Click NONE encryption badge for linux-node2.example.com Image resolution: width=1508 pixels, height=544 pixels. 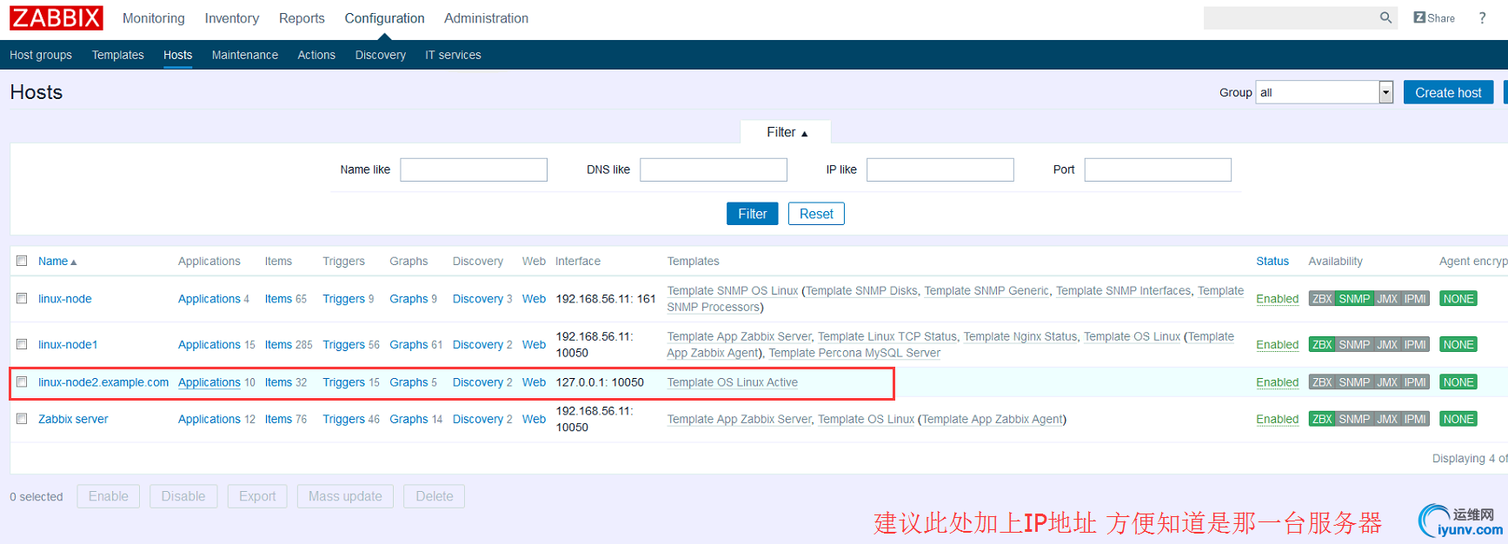[x=1458, y=382]
